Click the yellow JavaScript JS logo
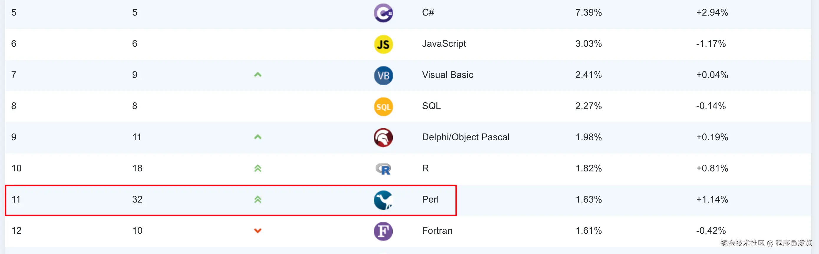 pyautogui.click(x=383, y=44)
